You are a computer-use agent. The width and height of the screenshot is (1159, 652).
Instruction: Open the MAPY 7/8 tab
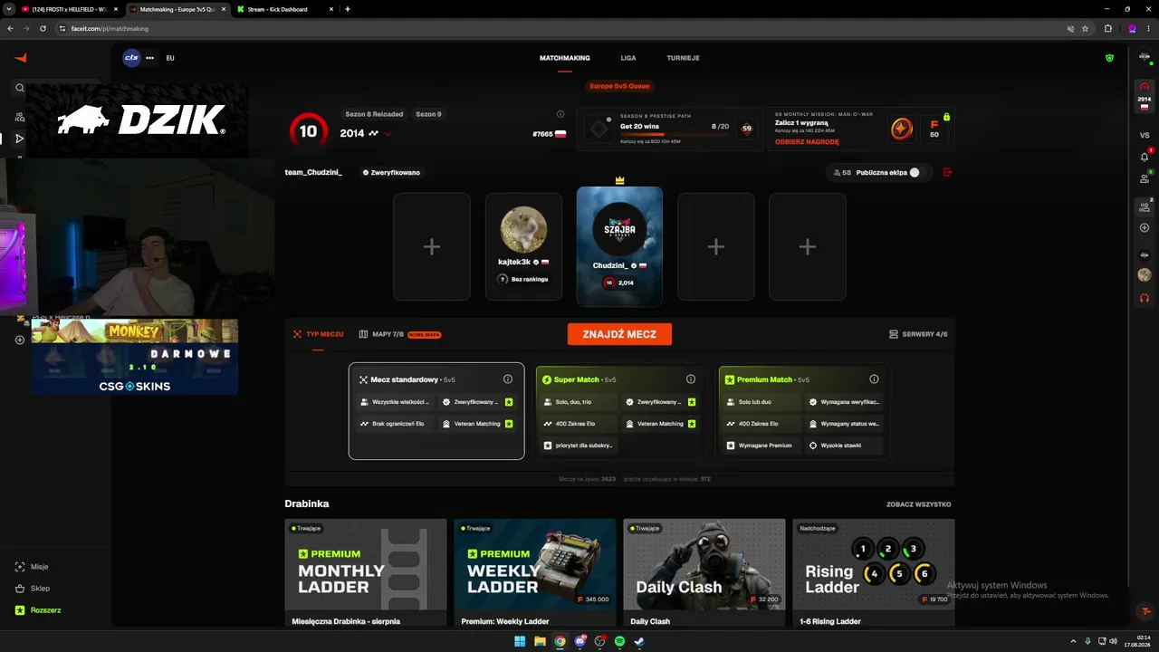pos(399,334)
